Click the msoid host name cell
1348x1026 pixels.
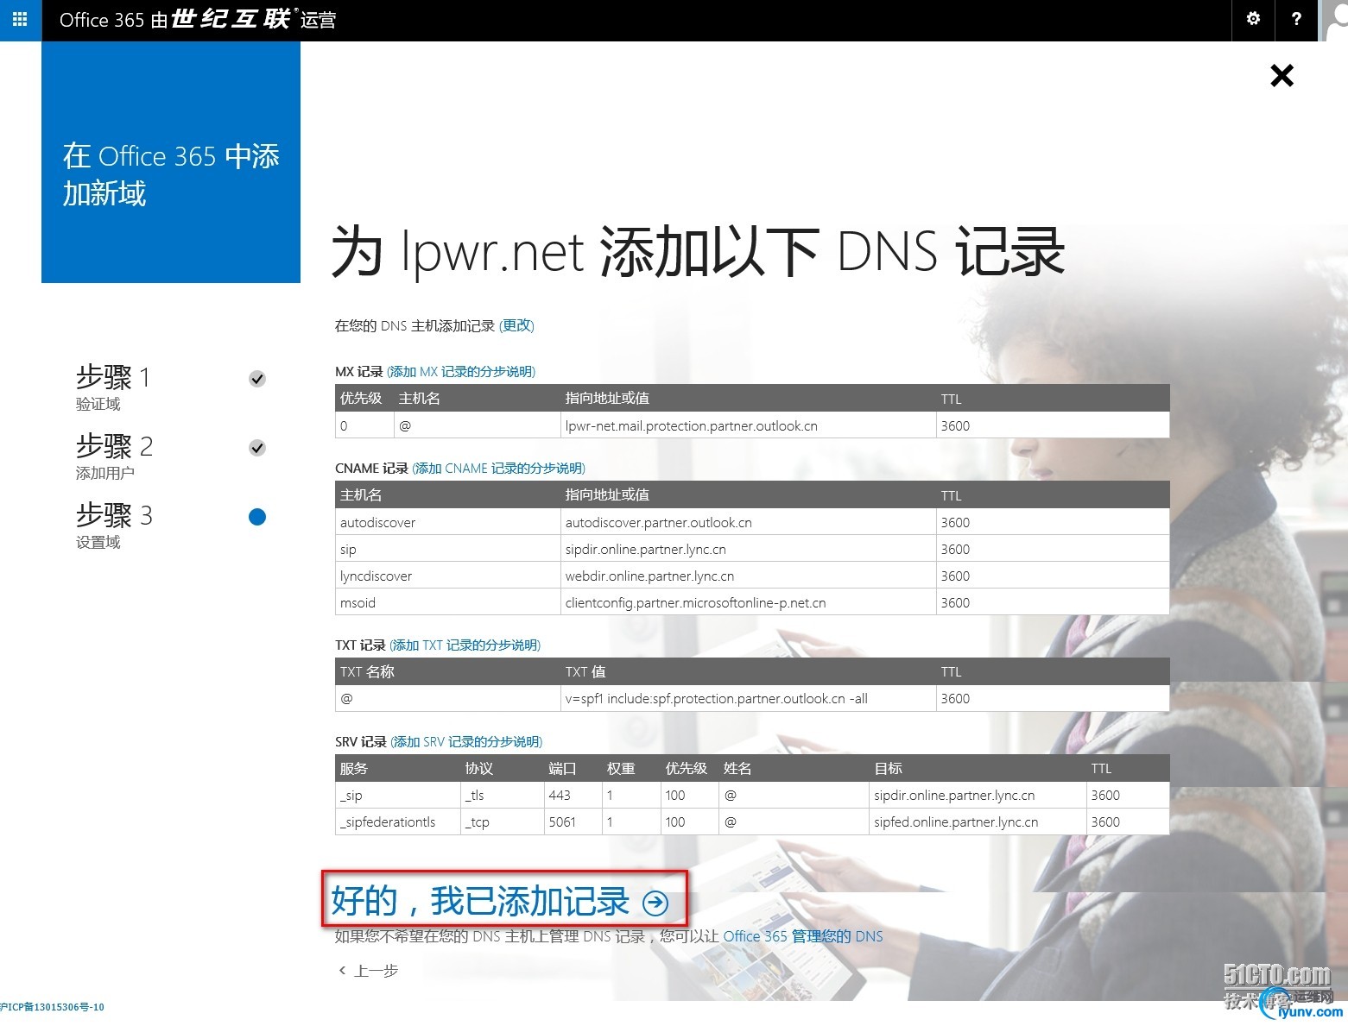(447, 602)
